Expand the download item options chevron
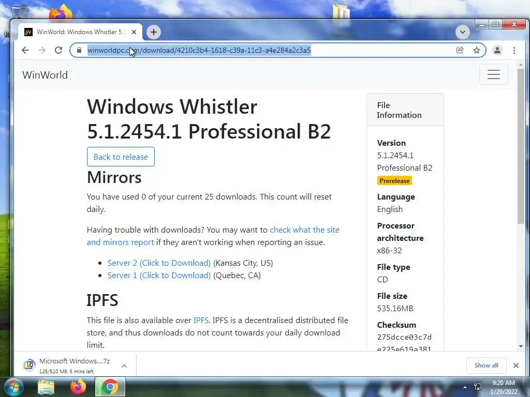Screen dimensions: 530x397 tap(124, 366)
